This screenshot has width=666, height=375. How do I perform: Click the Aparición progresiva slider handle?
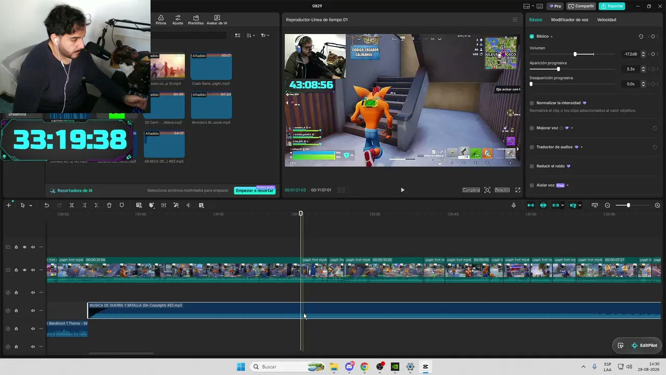[x=558, y=69]
